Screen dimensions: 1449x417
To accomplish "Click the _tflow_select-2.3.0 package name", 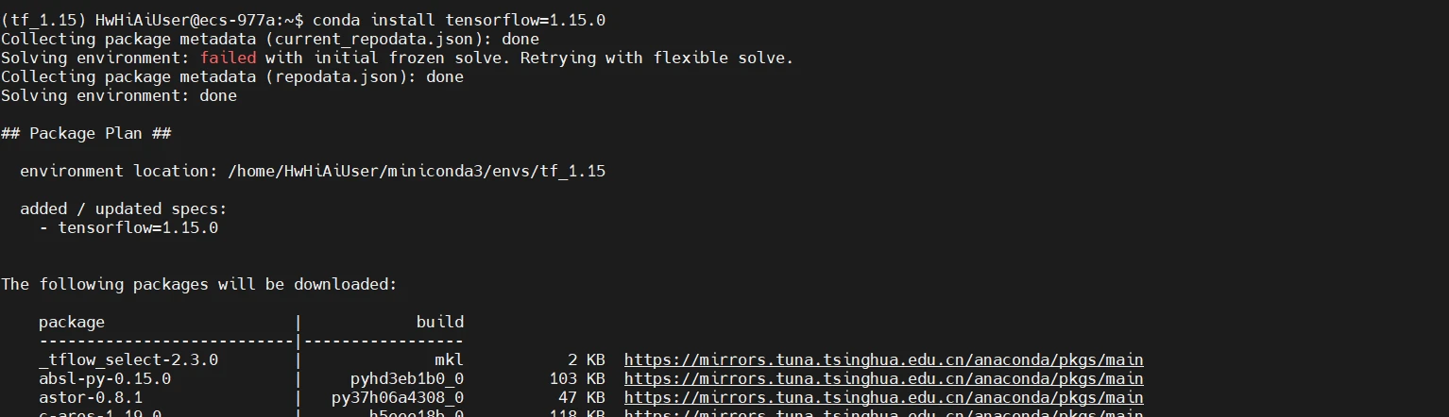I will pyautogui.click(x=128, y=359).
